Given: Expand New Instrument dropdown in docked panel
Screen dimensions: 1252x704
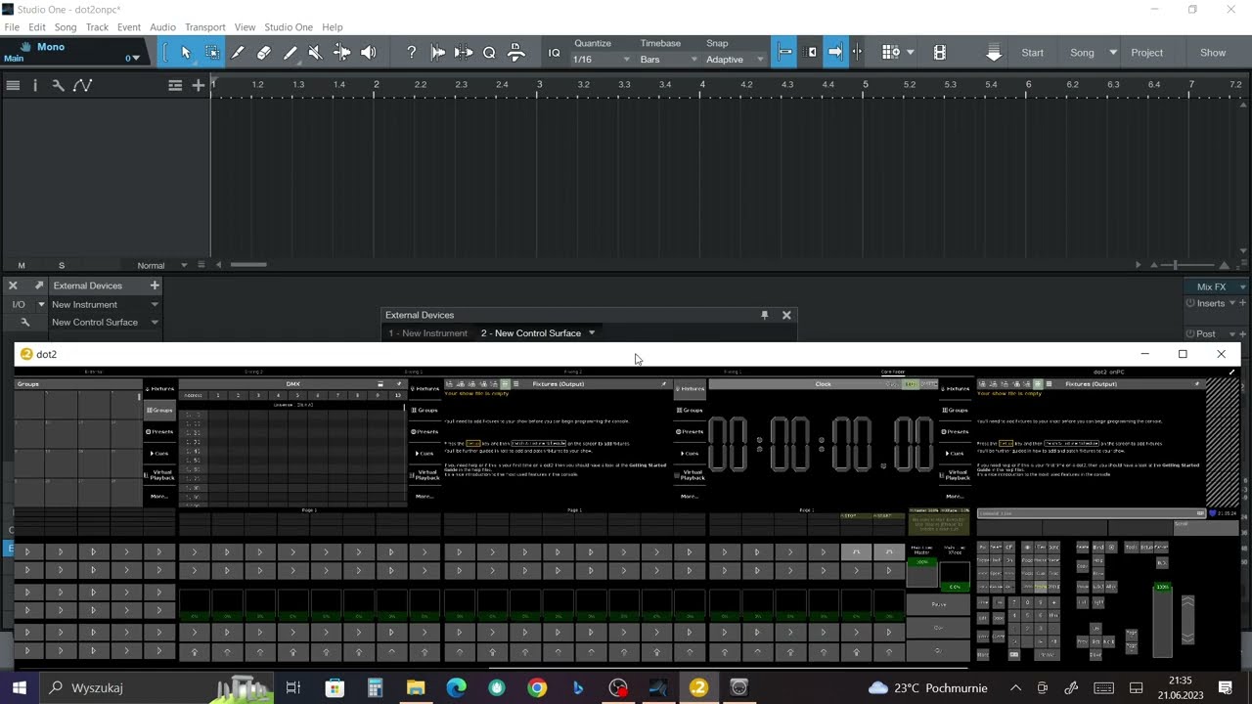Looking at the screenshot, I should click(155, 304).
